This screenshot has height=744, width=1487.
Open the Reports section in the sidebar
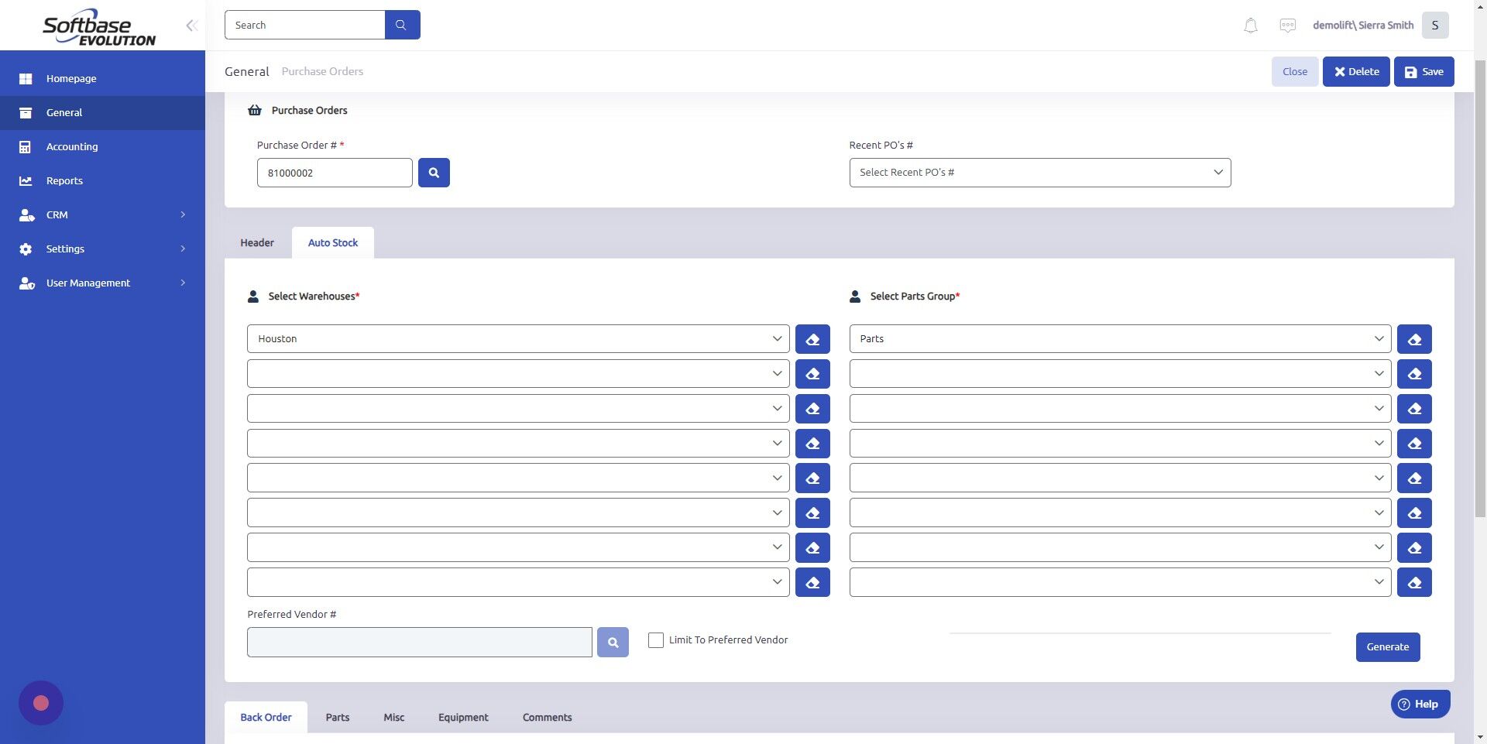[x=64, y=180]
